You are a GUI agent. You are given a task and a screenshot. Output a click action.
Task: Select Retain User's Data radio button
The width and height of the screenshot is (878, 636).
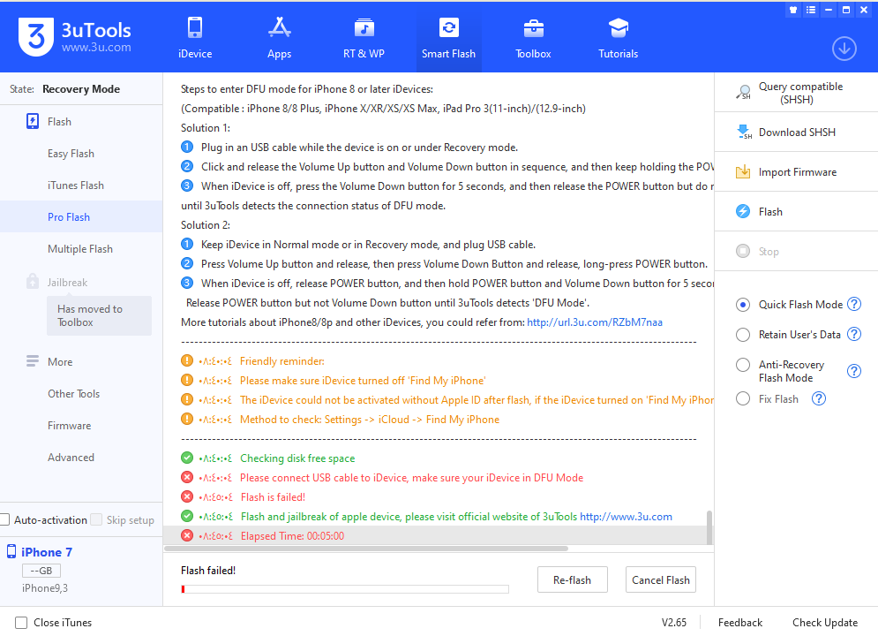pyautogui.click(x=742, y=335)
